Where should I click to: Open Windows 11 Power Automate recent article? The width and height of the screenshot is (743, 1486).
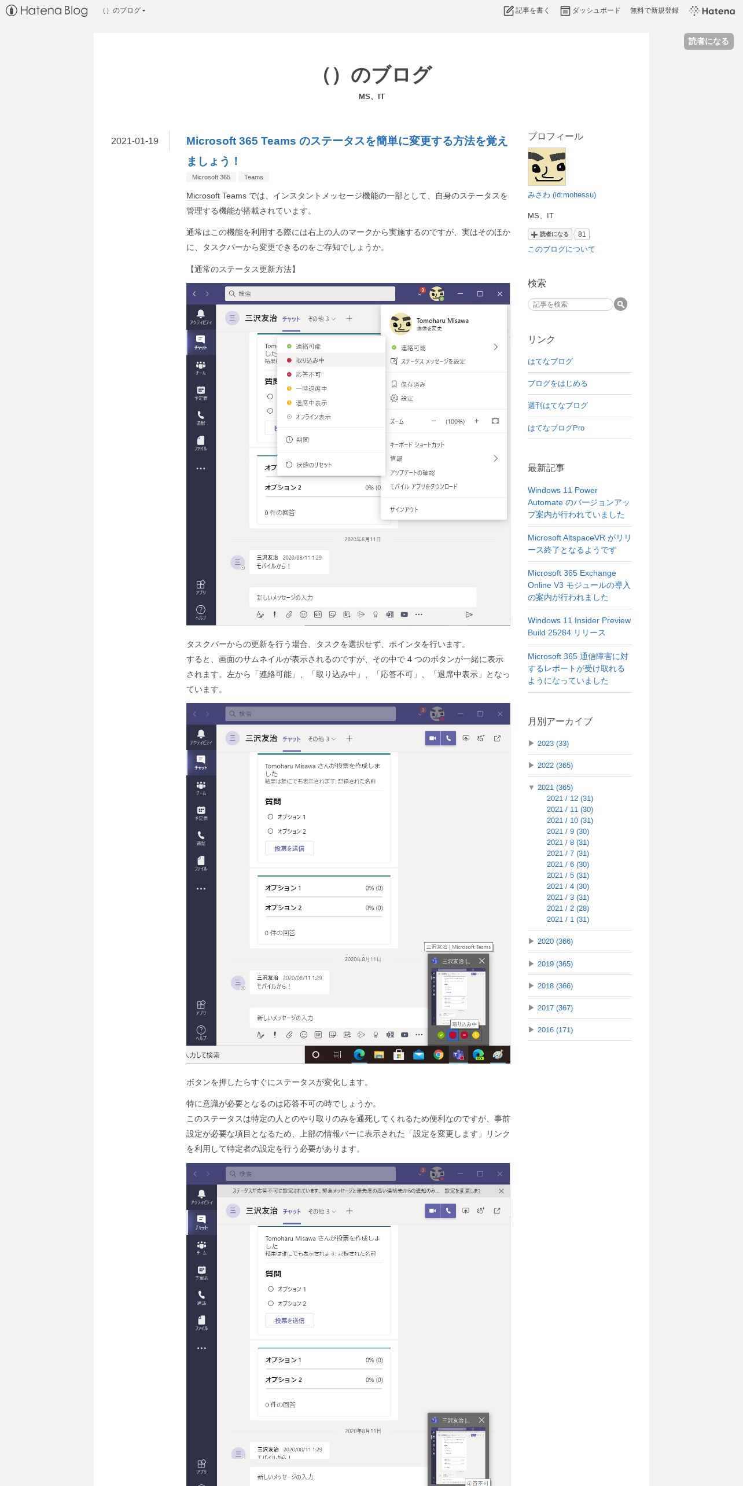click(579, 502)
